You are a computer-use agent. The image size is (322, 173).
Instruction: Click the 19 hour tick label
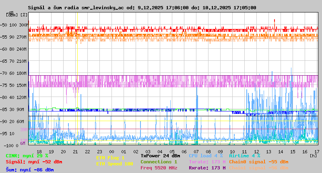click(51, 152)
